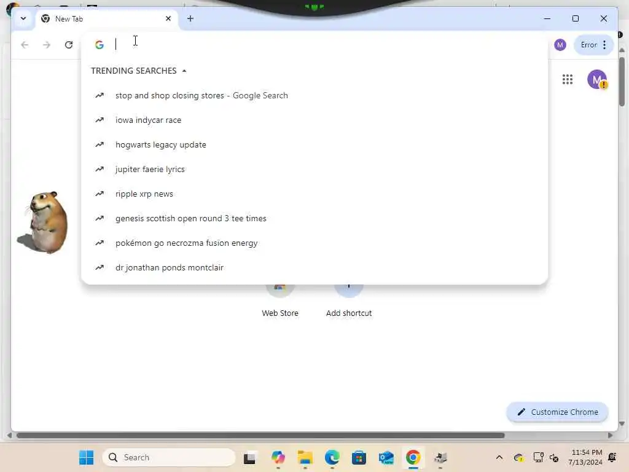Open Google apps grid
629x472 pixels.
[567, 79]
